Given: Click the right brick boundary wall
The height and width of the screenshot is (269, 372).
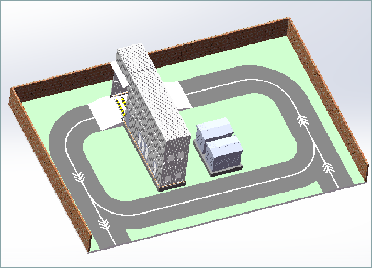Looking at the screenshot, I should click(x=330, y=99).
